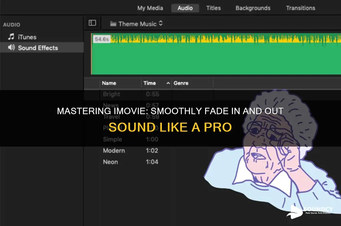Click the waveform playhead at the start
The height and width of the screenshot is (226, 341).
91,54
